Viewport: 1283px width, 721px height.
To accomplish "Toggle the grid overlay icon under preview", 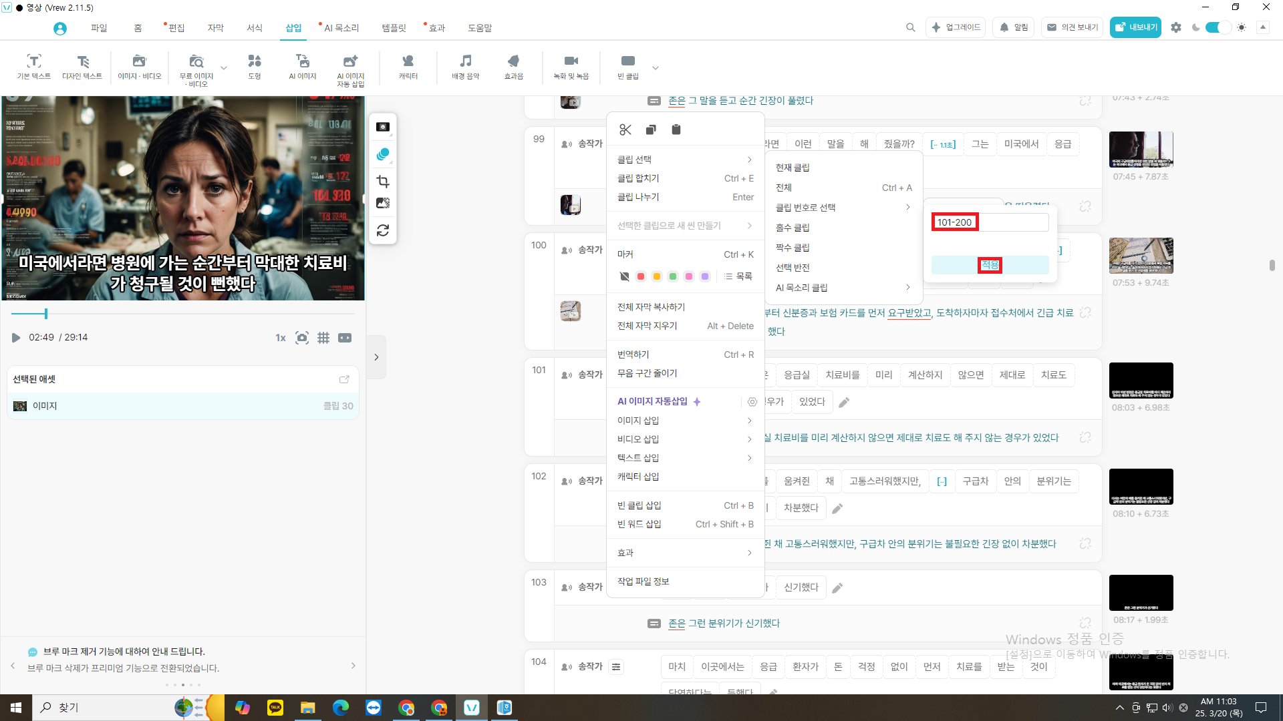I will point(323,338).
